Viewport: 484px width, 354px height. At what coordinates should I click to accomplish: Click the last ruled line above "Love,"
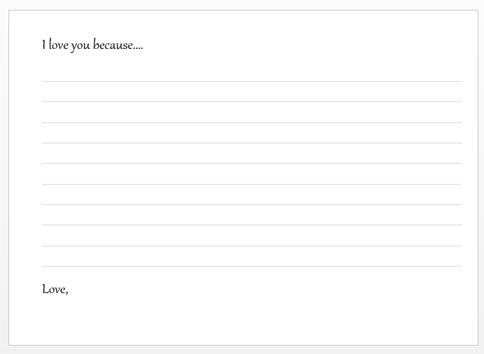click(x=252, y=266)
